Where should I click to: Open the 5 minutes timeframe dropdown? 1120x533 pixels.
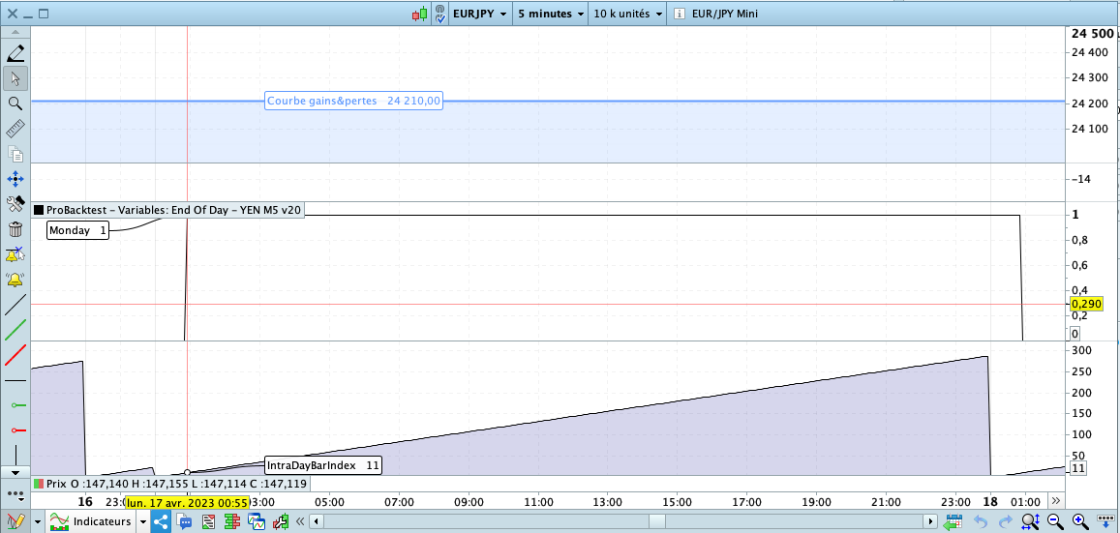pos(550,14)
